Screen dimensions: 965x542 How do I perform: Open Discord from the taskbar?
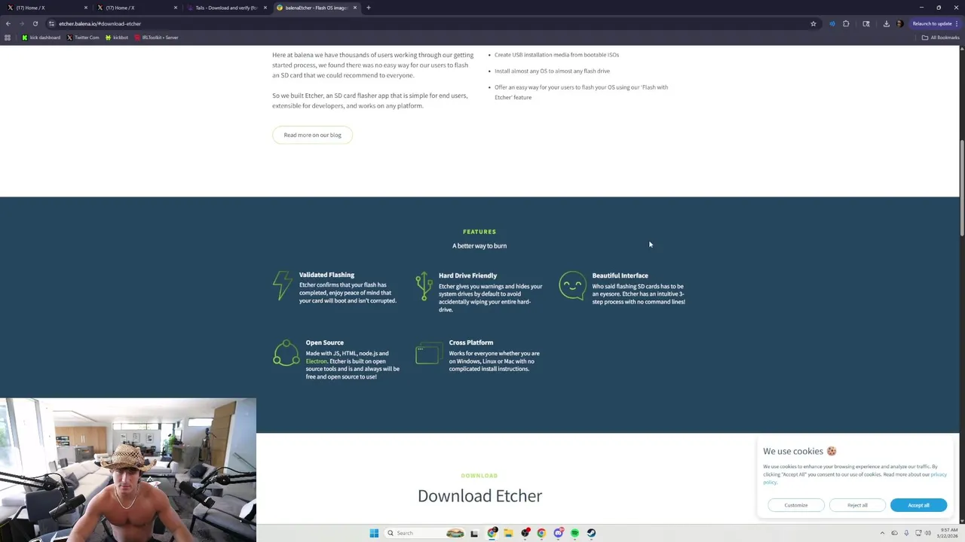(x=558, y=533)
